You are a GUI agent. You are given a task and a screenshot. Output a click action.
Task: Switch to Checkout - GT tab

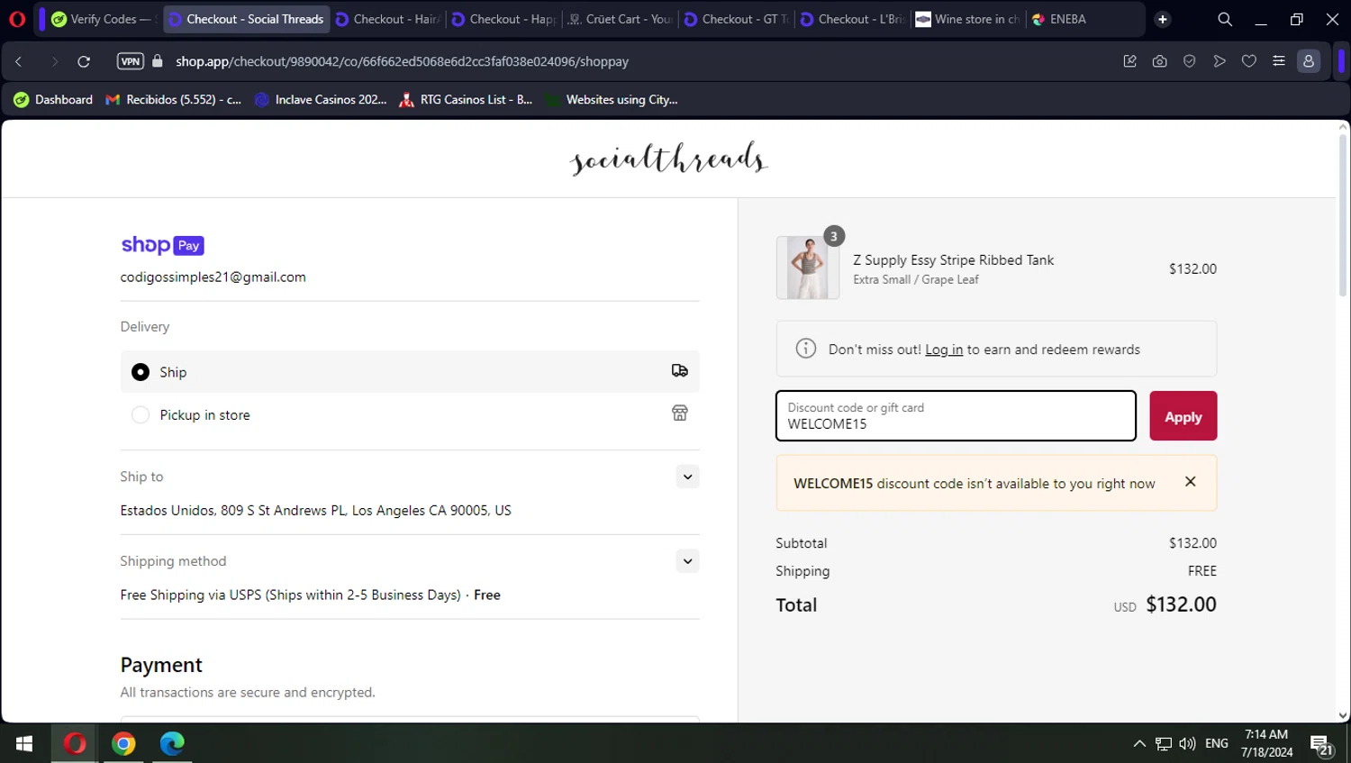737,19
